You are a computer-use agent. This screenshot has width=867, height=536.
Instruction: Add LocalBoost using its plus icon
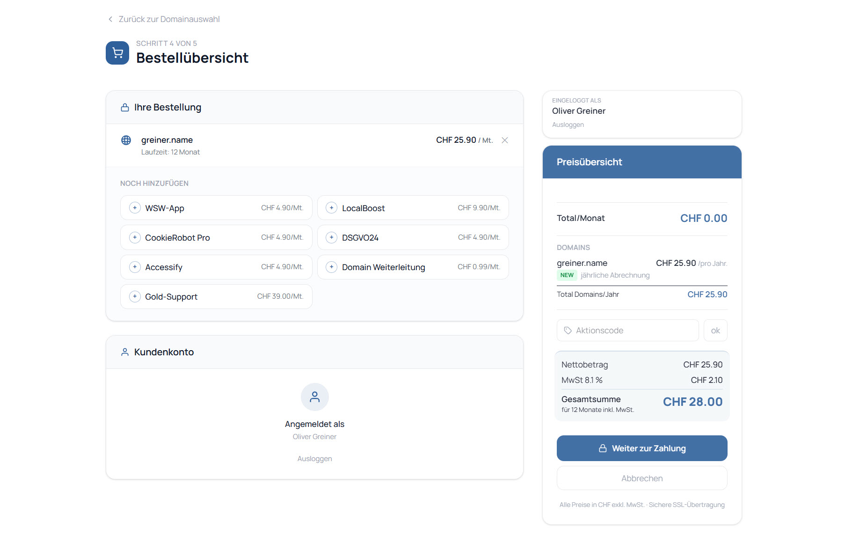point(331,208)
